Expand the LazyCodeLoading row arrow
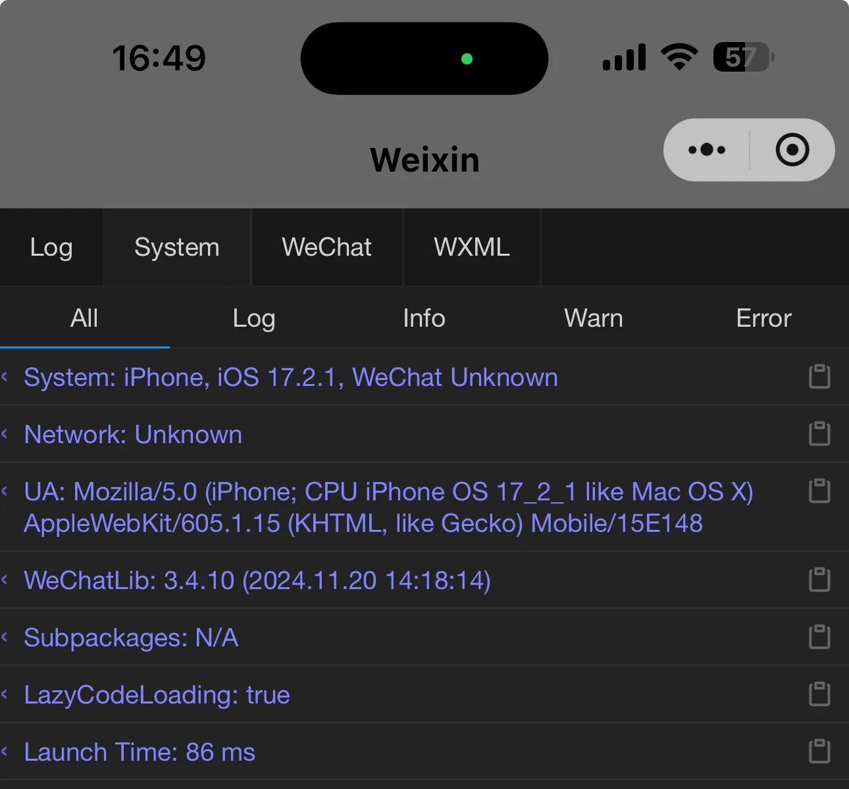 5,694
